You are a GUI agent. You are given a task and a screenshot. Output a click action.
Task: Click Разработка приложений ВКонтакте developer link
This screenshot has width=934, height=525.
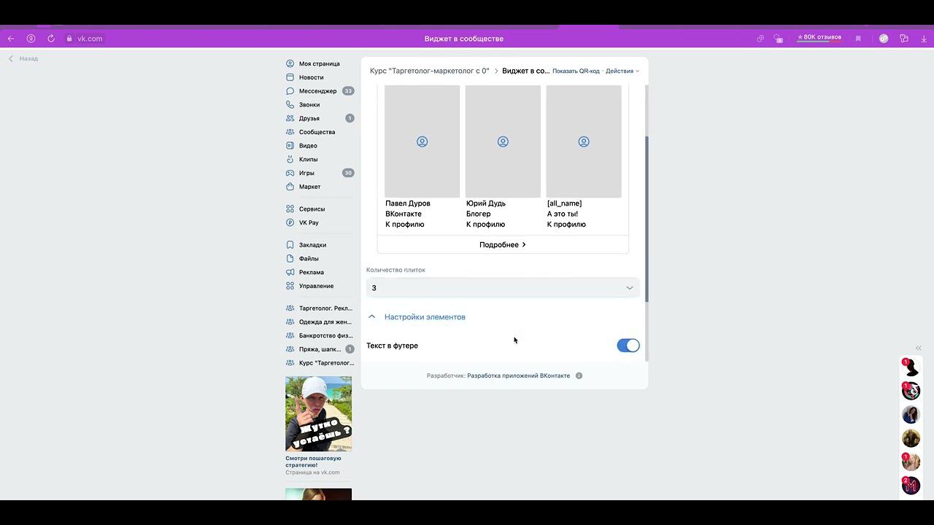(x=519, y=376)
